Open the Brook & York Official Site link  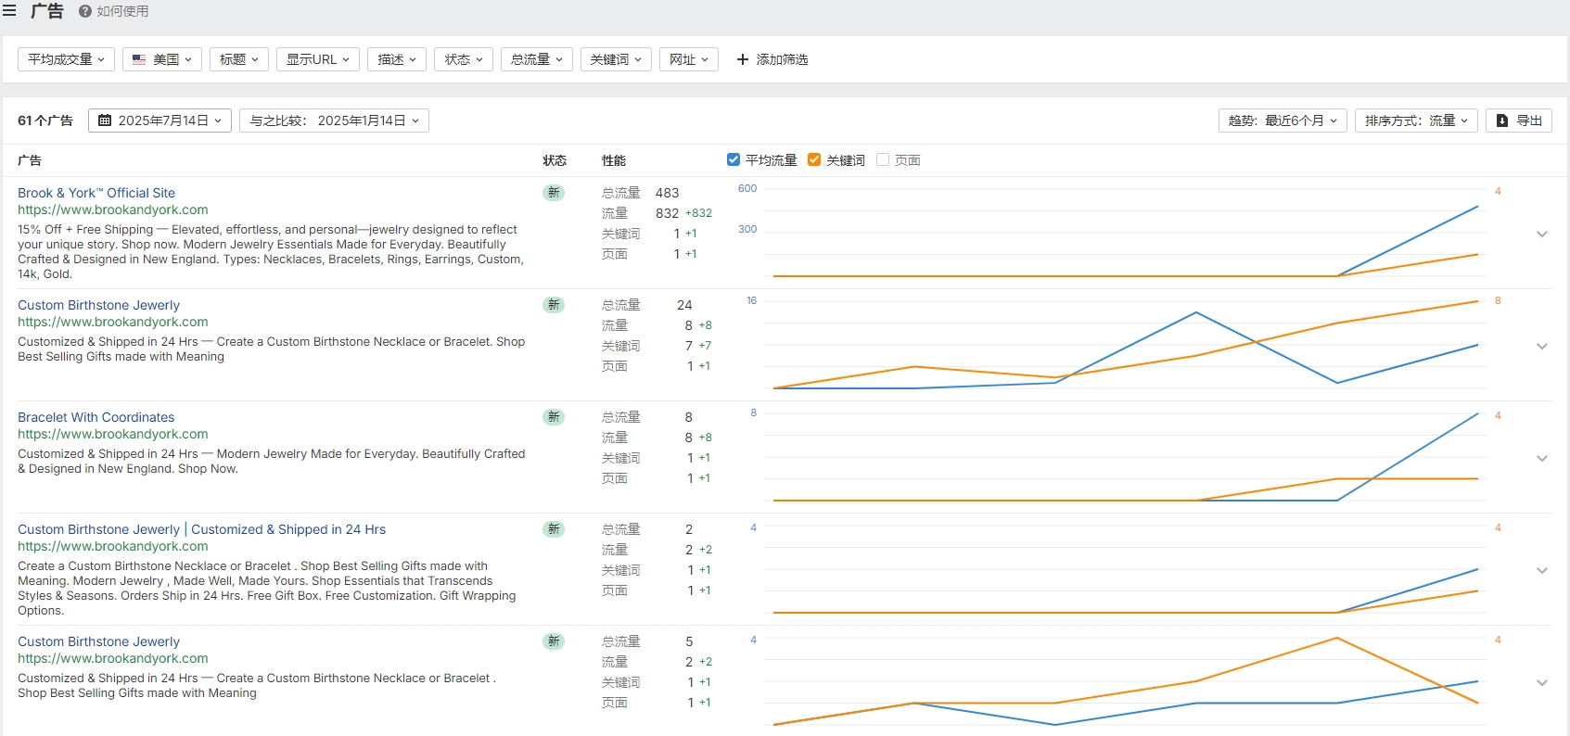pyautogui.click(x=96, y=193)
